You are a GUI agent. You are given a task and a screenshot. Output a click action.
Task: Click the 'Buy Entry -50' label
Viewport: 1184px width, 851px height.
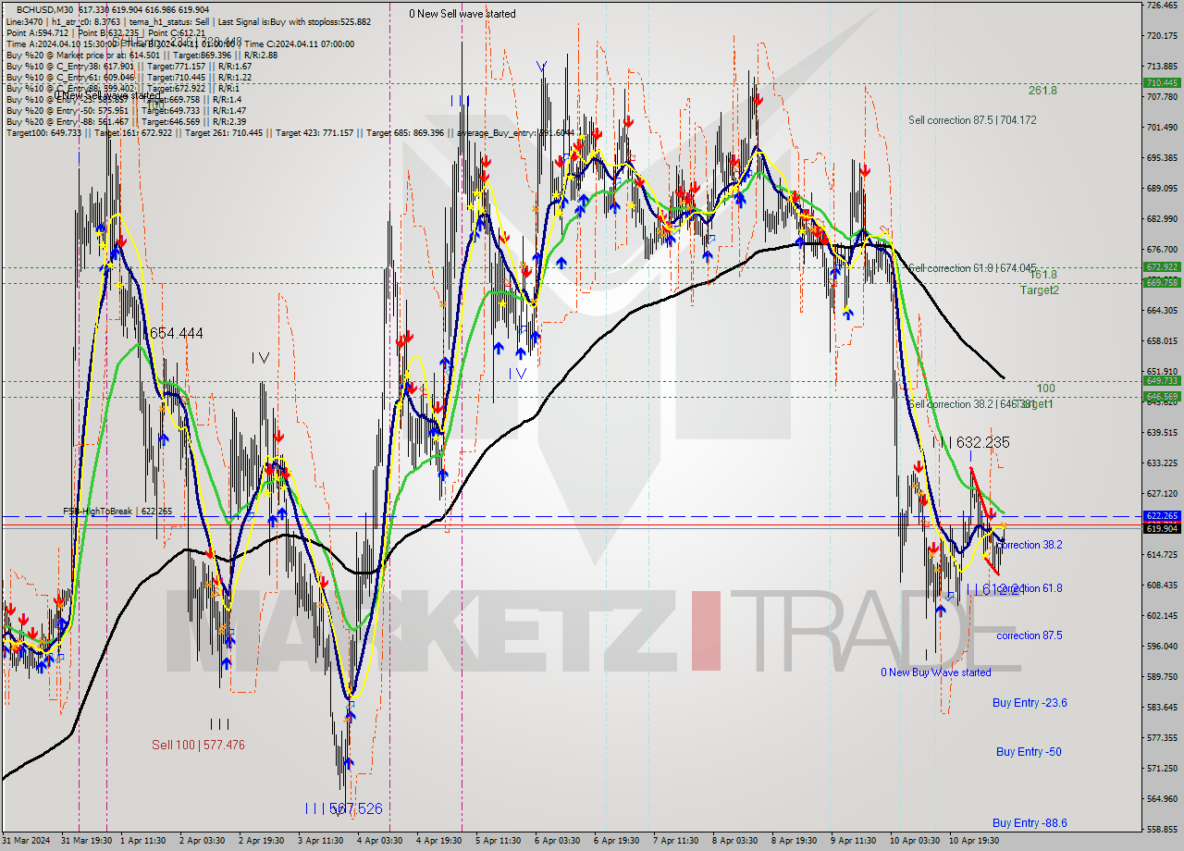click(x=1029, y=752)
